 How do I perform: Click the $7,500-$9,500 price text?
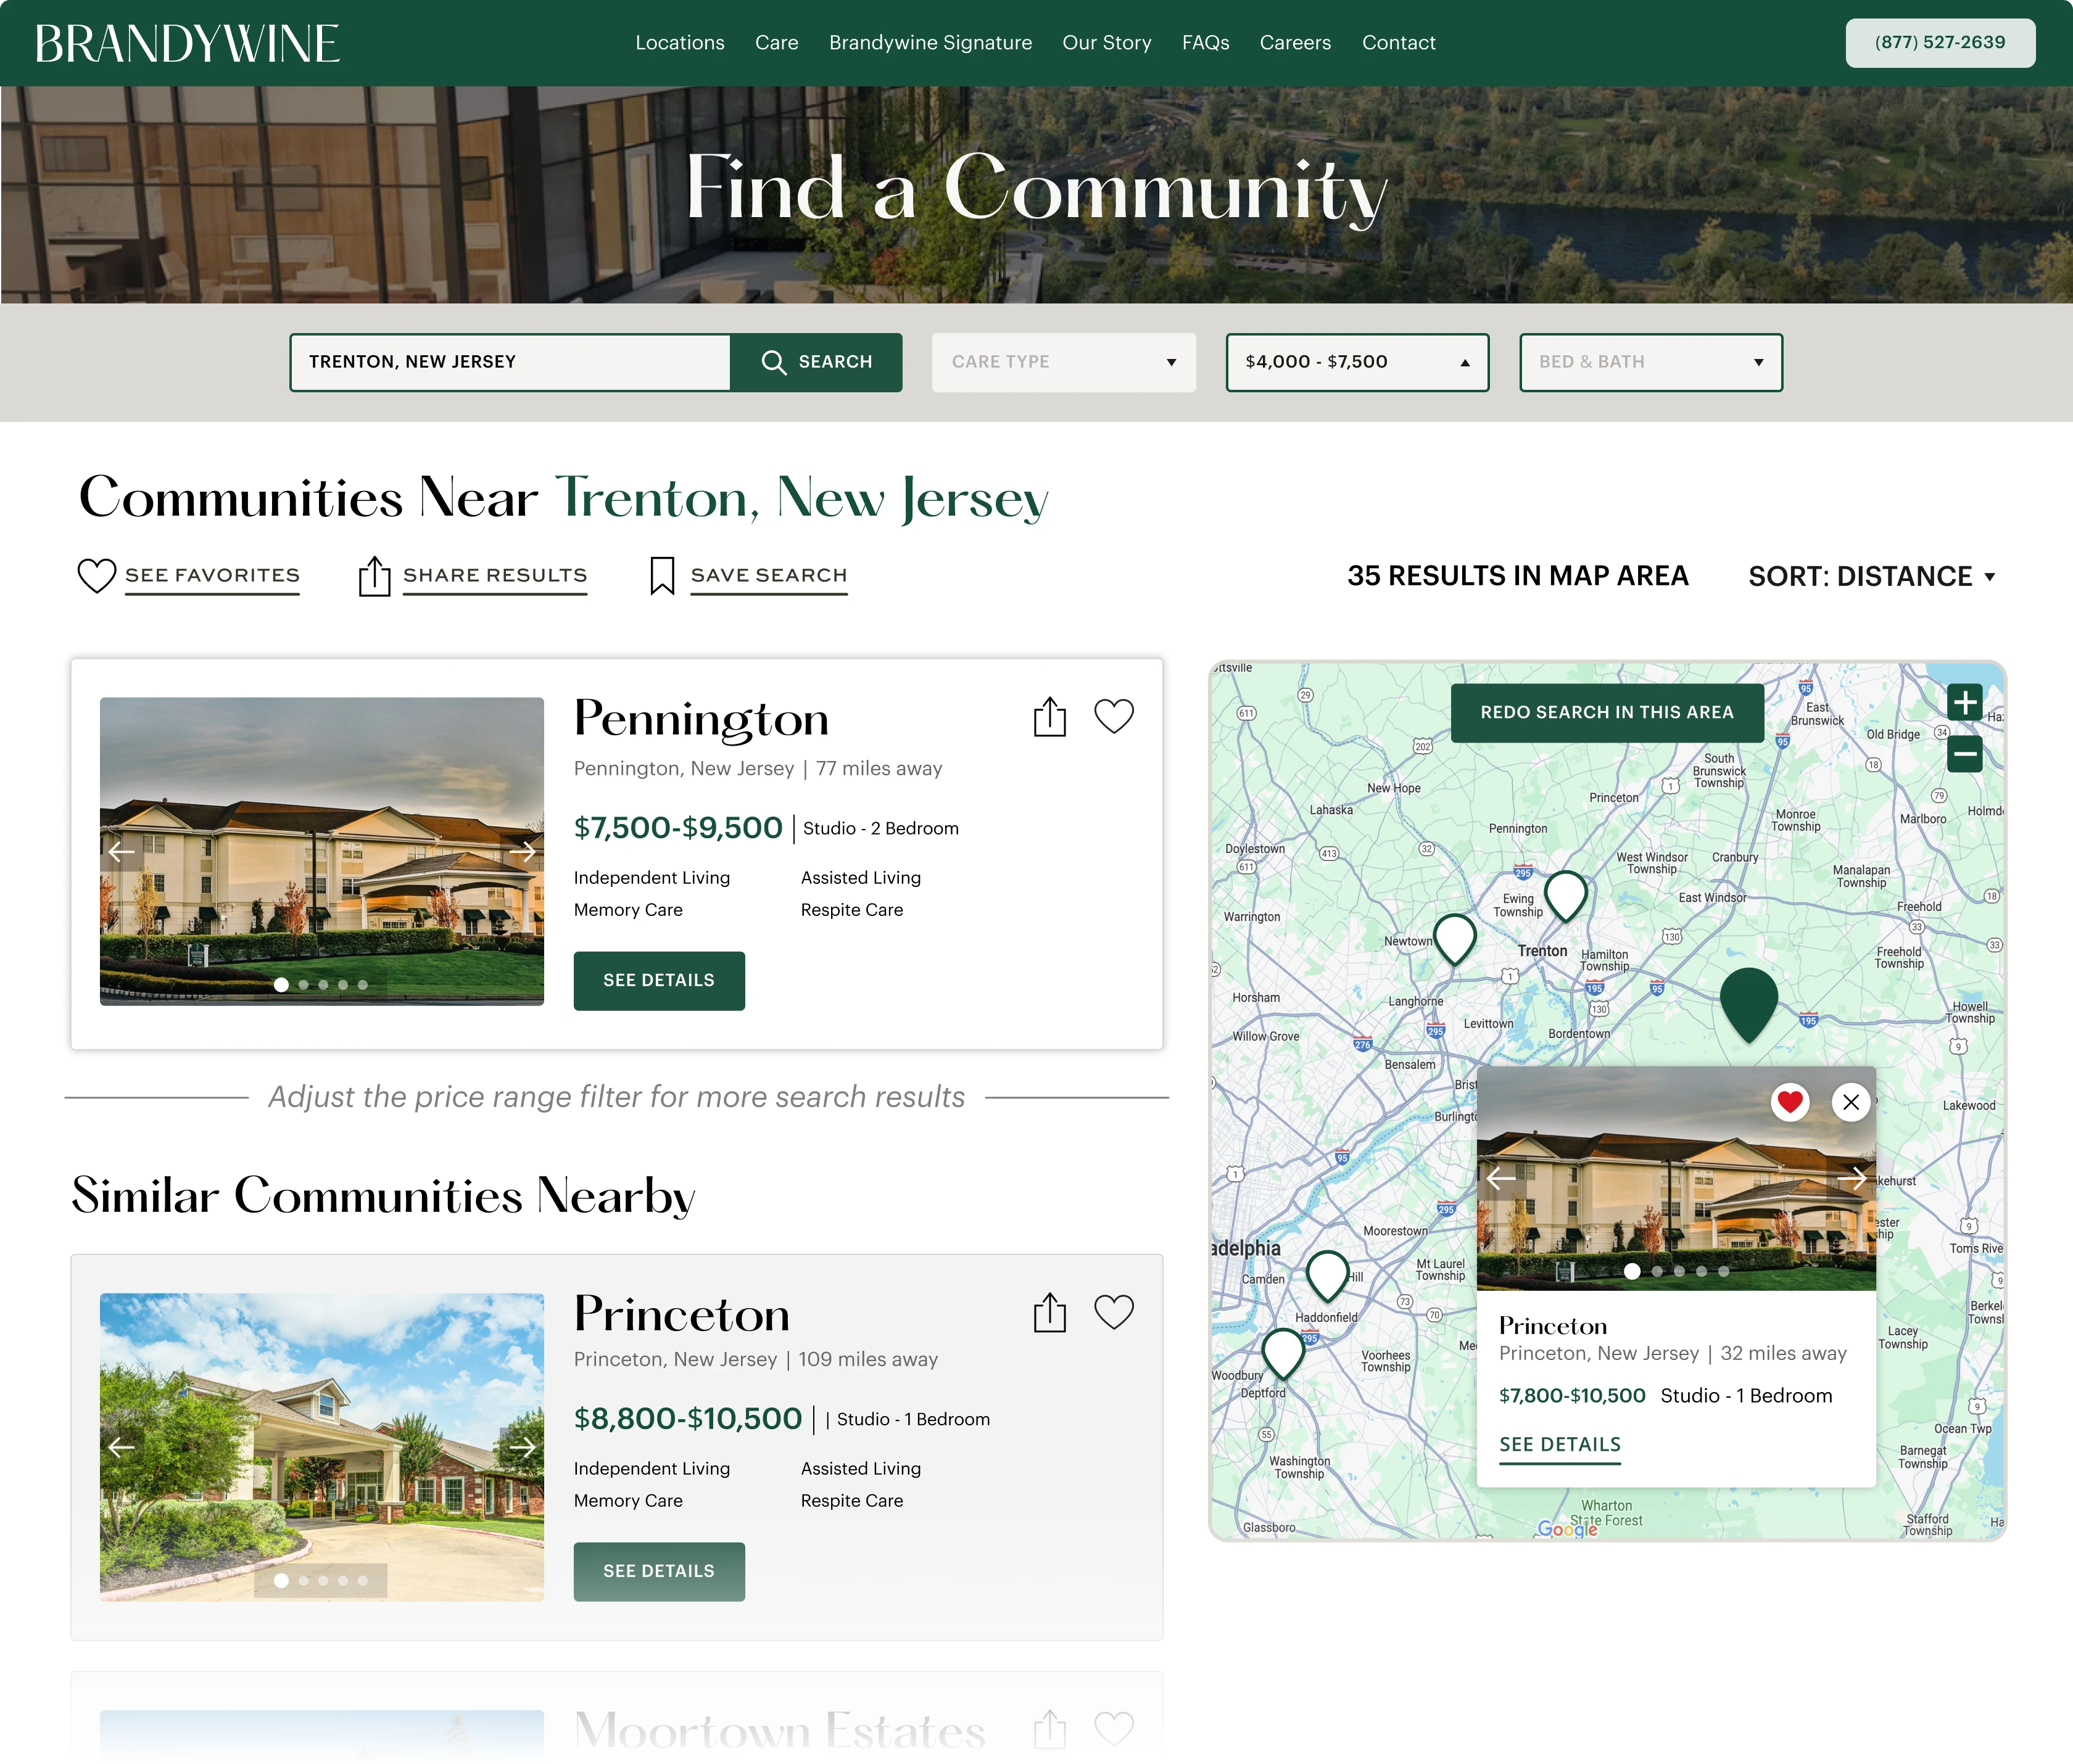click(678, 828)
